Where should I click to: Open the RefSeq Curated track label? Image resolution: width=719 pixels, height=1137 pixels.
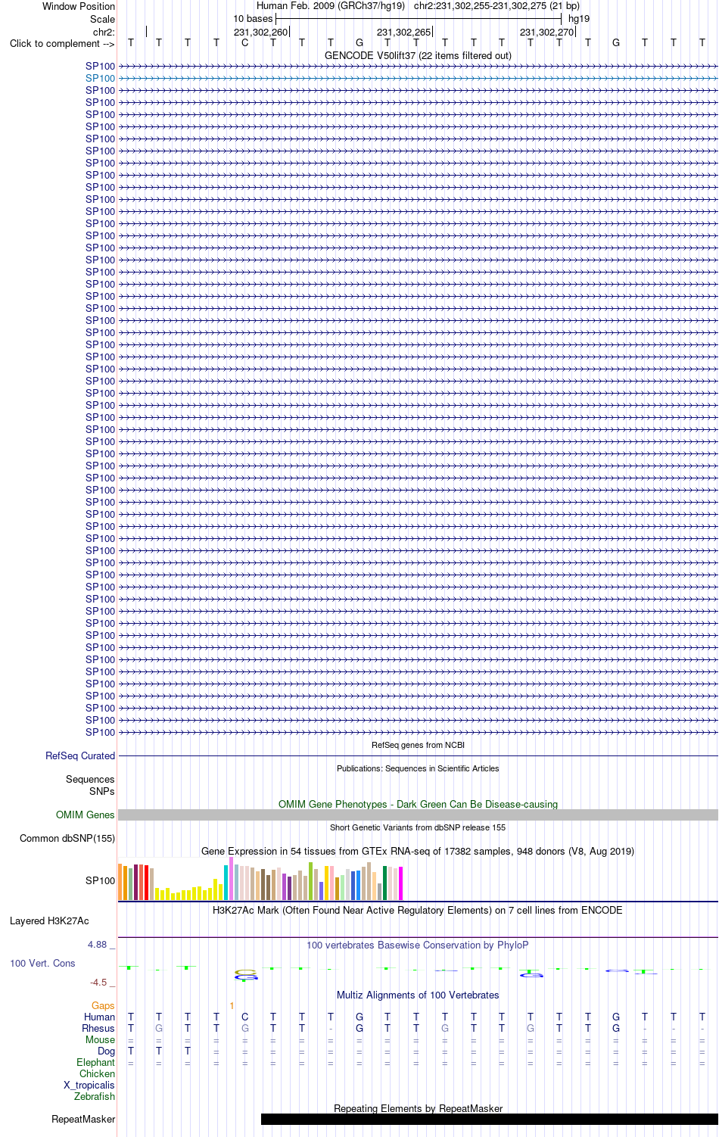[x=80, y=755]
